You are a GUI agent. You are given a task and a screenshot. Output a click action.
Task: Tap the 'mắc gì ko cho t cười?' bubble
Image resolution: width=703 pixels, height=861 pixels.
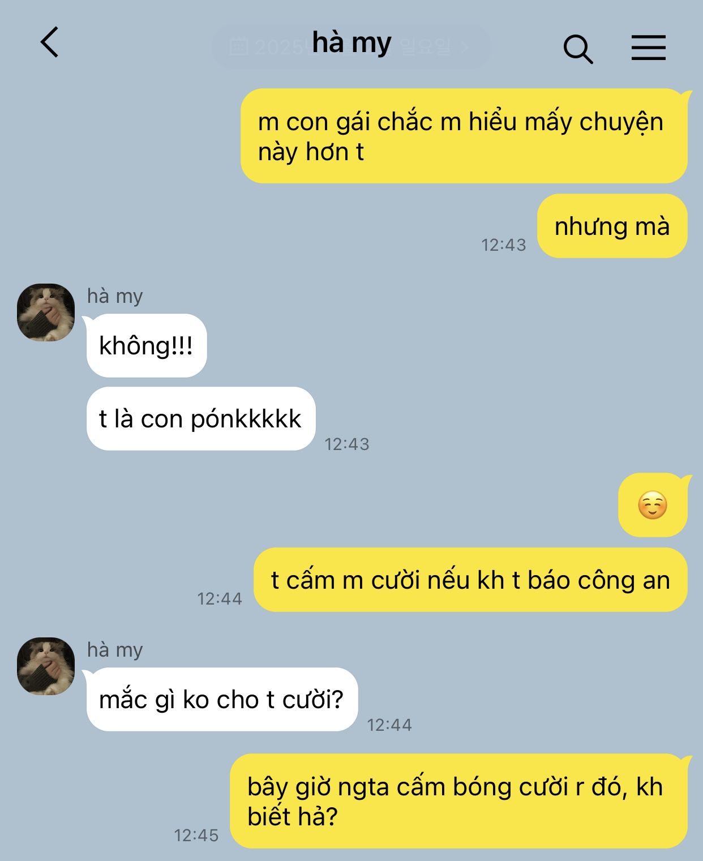[222, 700]
